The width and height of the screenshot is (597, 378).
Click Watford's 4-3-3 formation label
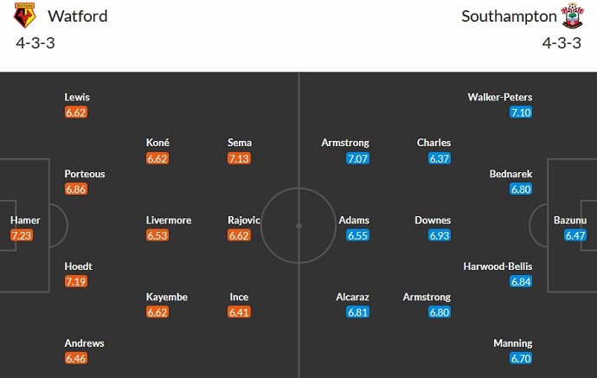32,42
